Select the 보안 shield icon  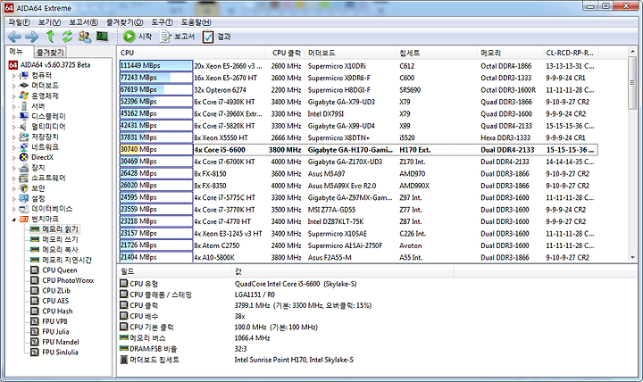pyautogui.click(x=24, y=188)
